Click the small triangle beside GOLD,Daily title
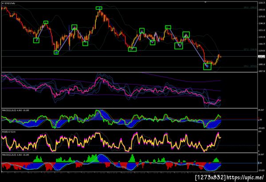The width and height of the screenshot is (266, 182). 3,4
